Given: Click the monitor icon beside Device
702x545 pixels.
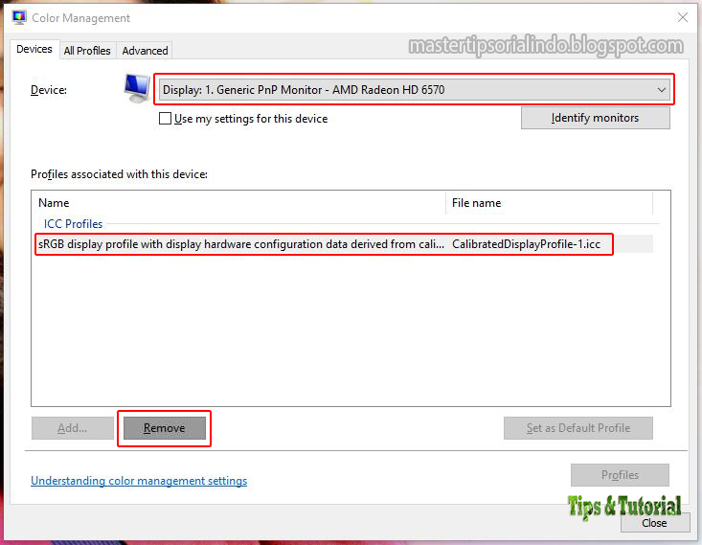Looking at the screenshot, I should [137, 88].
